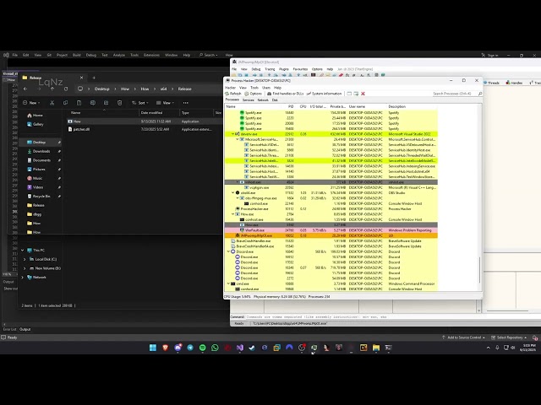Open the Tools menu in Process Hacker
This screenshot has width=541, height=405.
tap(254, 88)
